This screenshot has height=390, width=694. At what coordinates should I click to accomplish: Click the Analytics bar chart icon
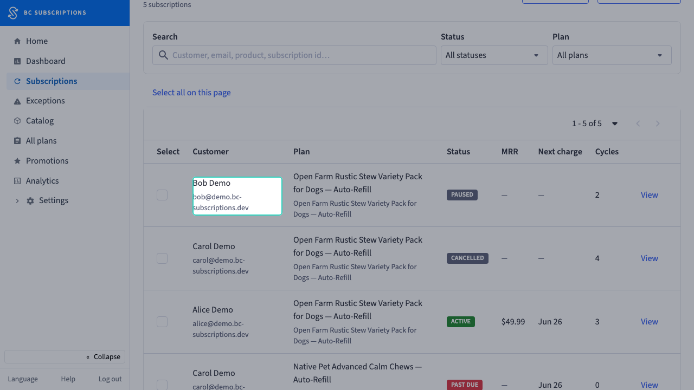[17, 181]
